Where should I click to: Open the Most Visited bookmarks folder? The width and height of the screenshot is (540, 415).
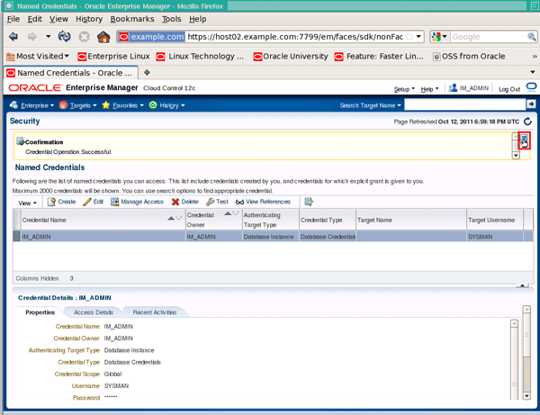(38, 56)
